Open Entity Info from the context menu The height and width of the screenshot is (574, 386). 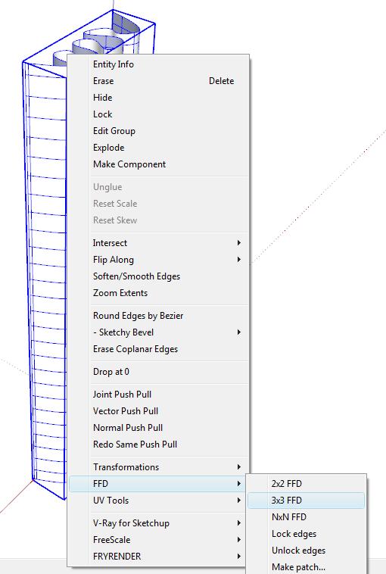[159, 64]
